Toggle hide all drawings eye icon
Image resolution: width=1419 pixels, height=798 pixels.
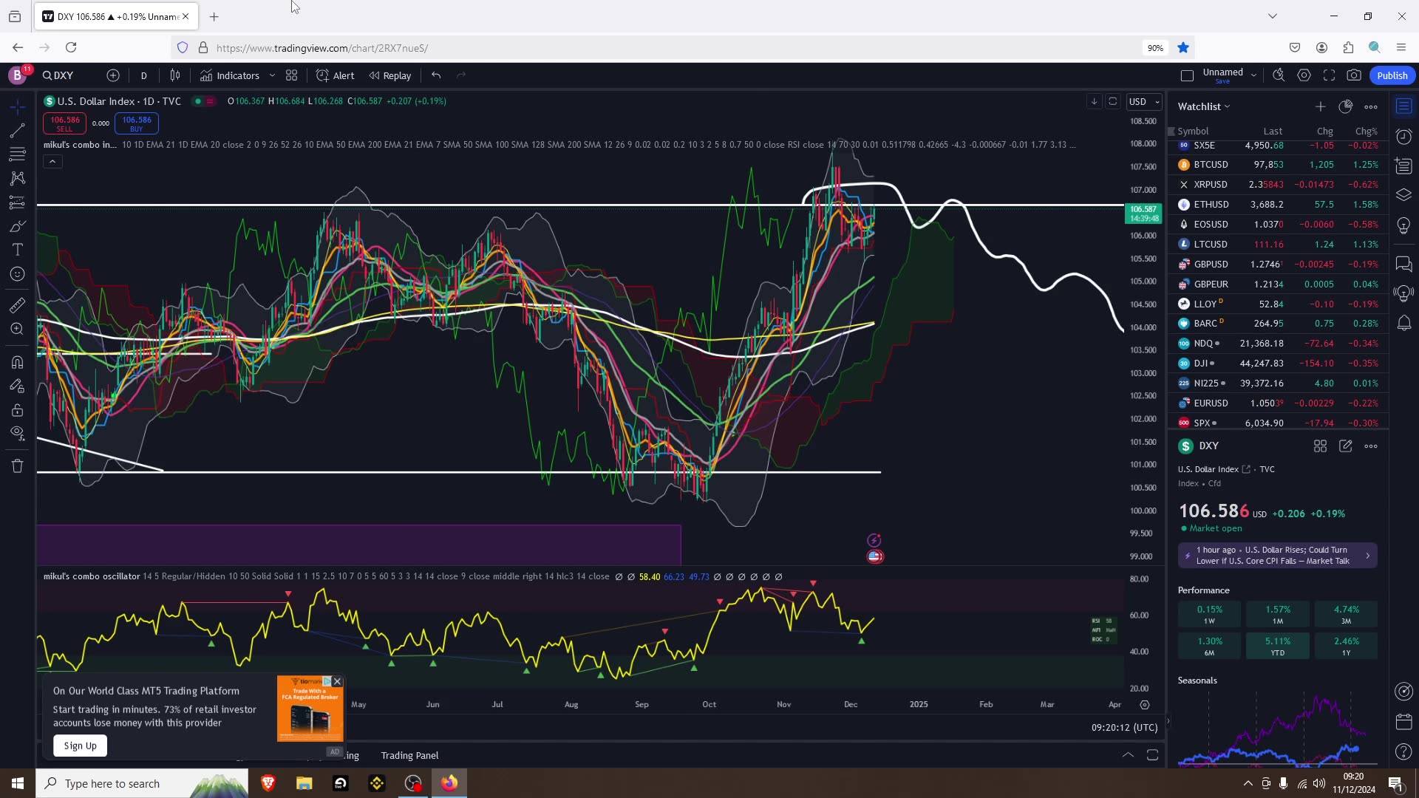click(17, 433)
